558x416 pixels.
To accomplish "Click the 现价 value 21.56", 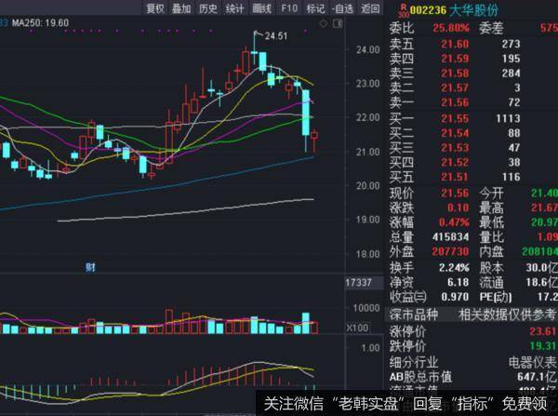I will click(x=455, y=193).
